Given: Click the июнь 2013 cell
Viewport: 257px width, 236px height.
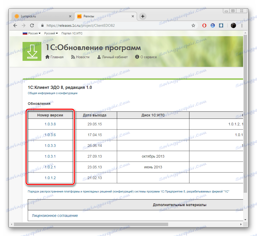Looking at the screenshot, I should pos(153,167).
